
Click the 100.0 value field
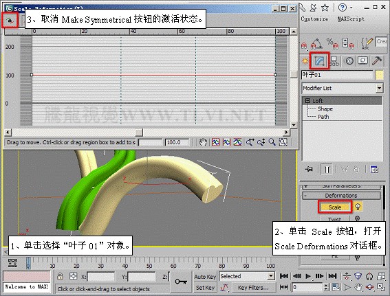coord(177,143)
